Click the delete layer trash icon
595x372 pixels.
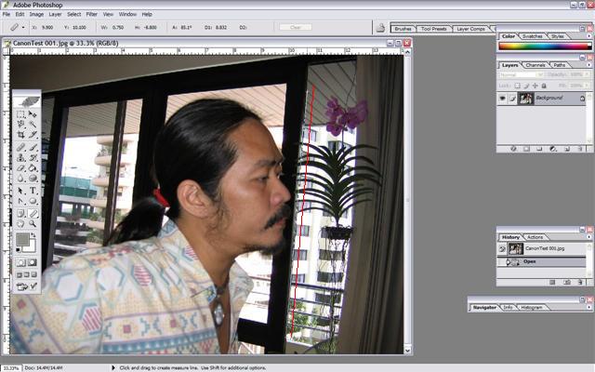579,149
